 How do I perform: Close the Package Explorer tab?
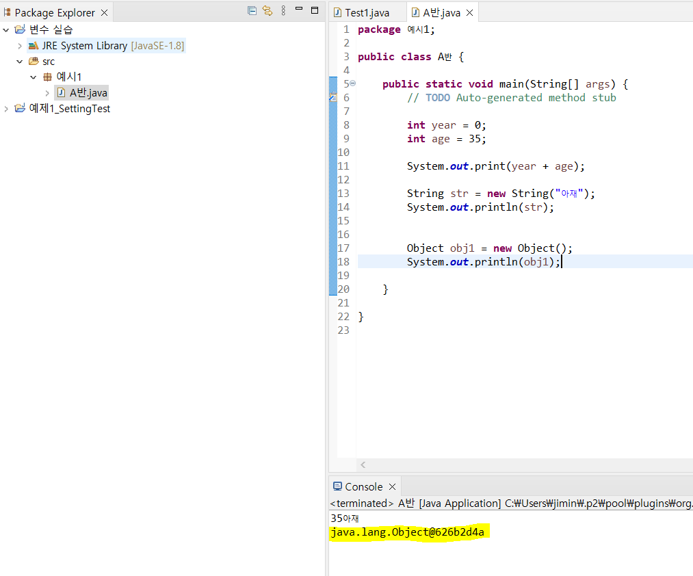click(104, 13)
